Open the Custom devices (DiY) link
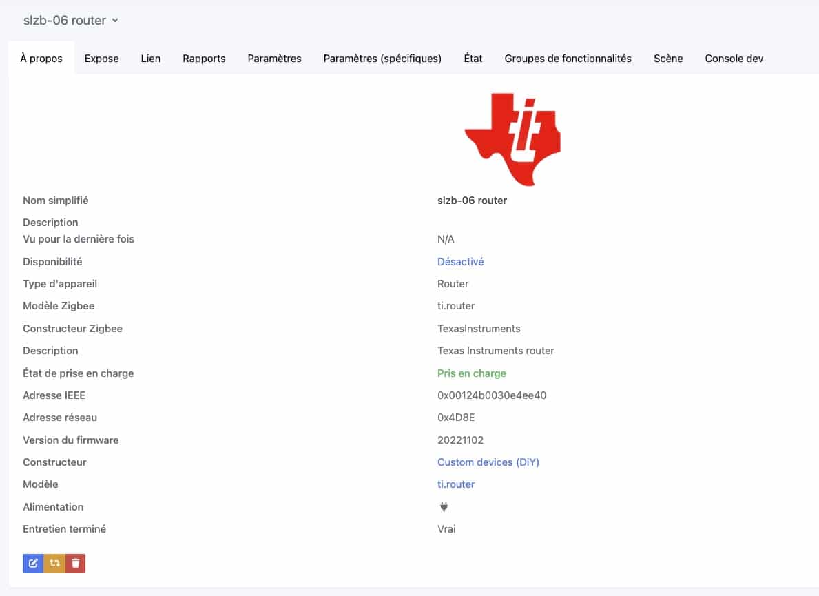The image size is (819, 596). click(x=488, y=462)
